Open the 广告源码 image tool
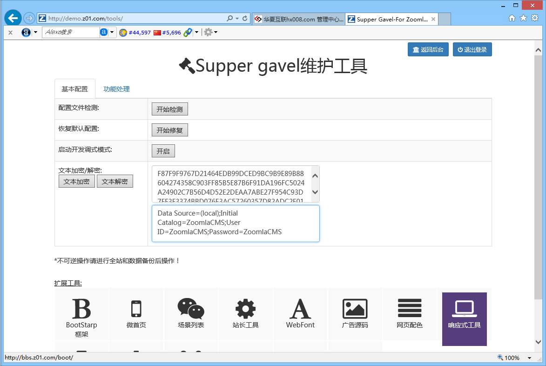This screenshot has height=366, width=546. click(355, 314)
